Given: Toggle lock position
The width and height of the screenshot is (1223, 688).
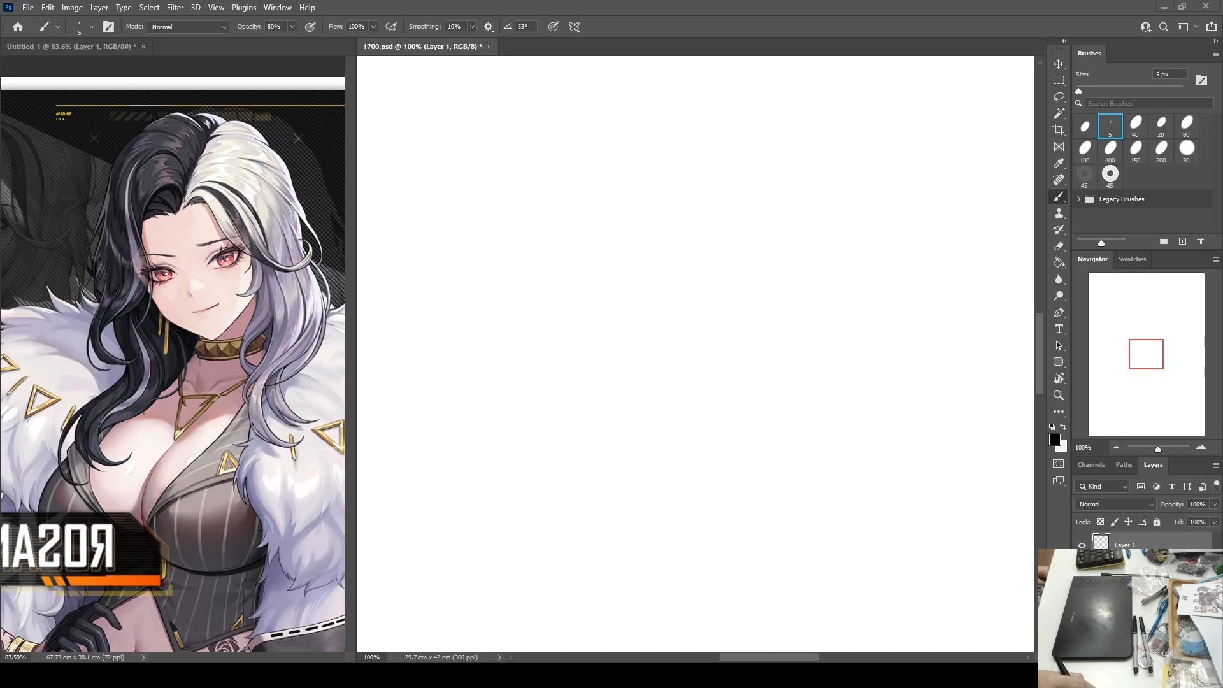Looking at the screenshot, I should pos(1128,522).
